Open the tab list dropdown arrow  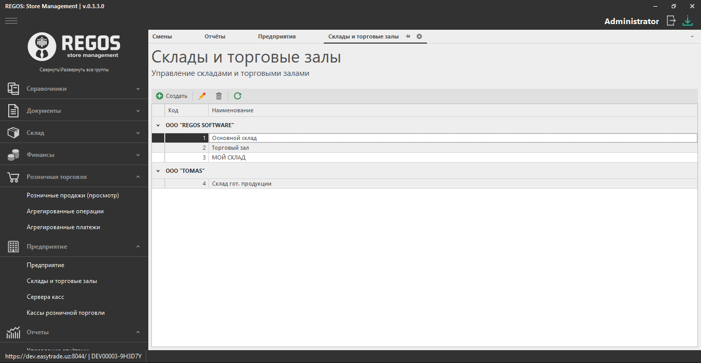pyautogui.click(x=692, y=36)
